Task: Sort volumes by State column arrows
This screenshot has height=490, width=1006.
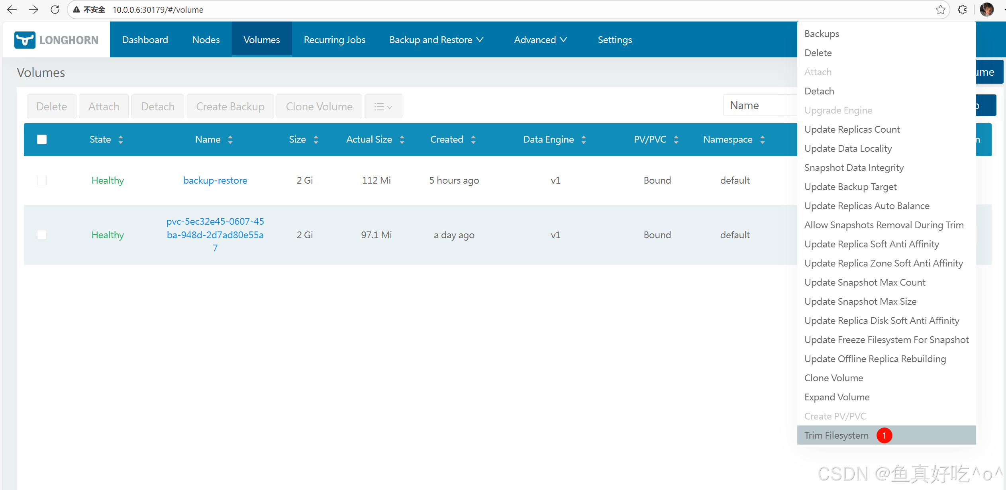Action: 120,139
